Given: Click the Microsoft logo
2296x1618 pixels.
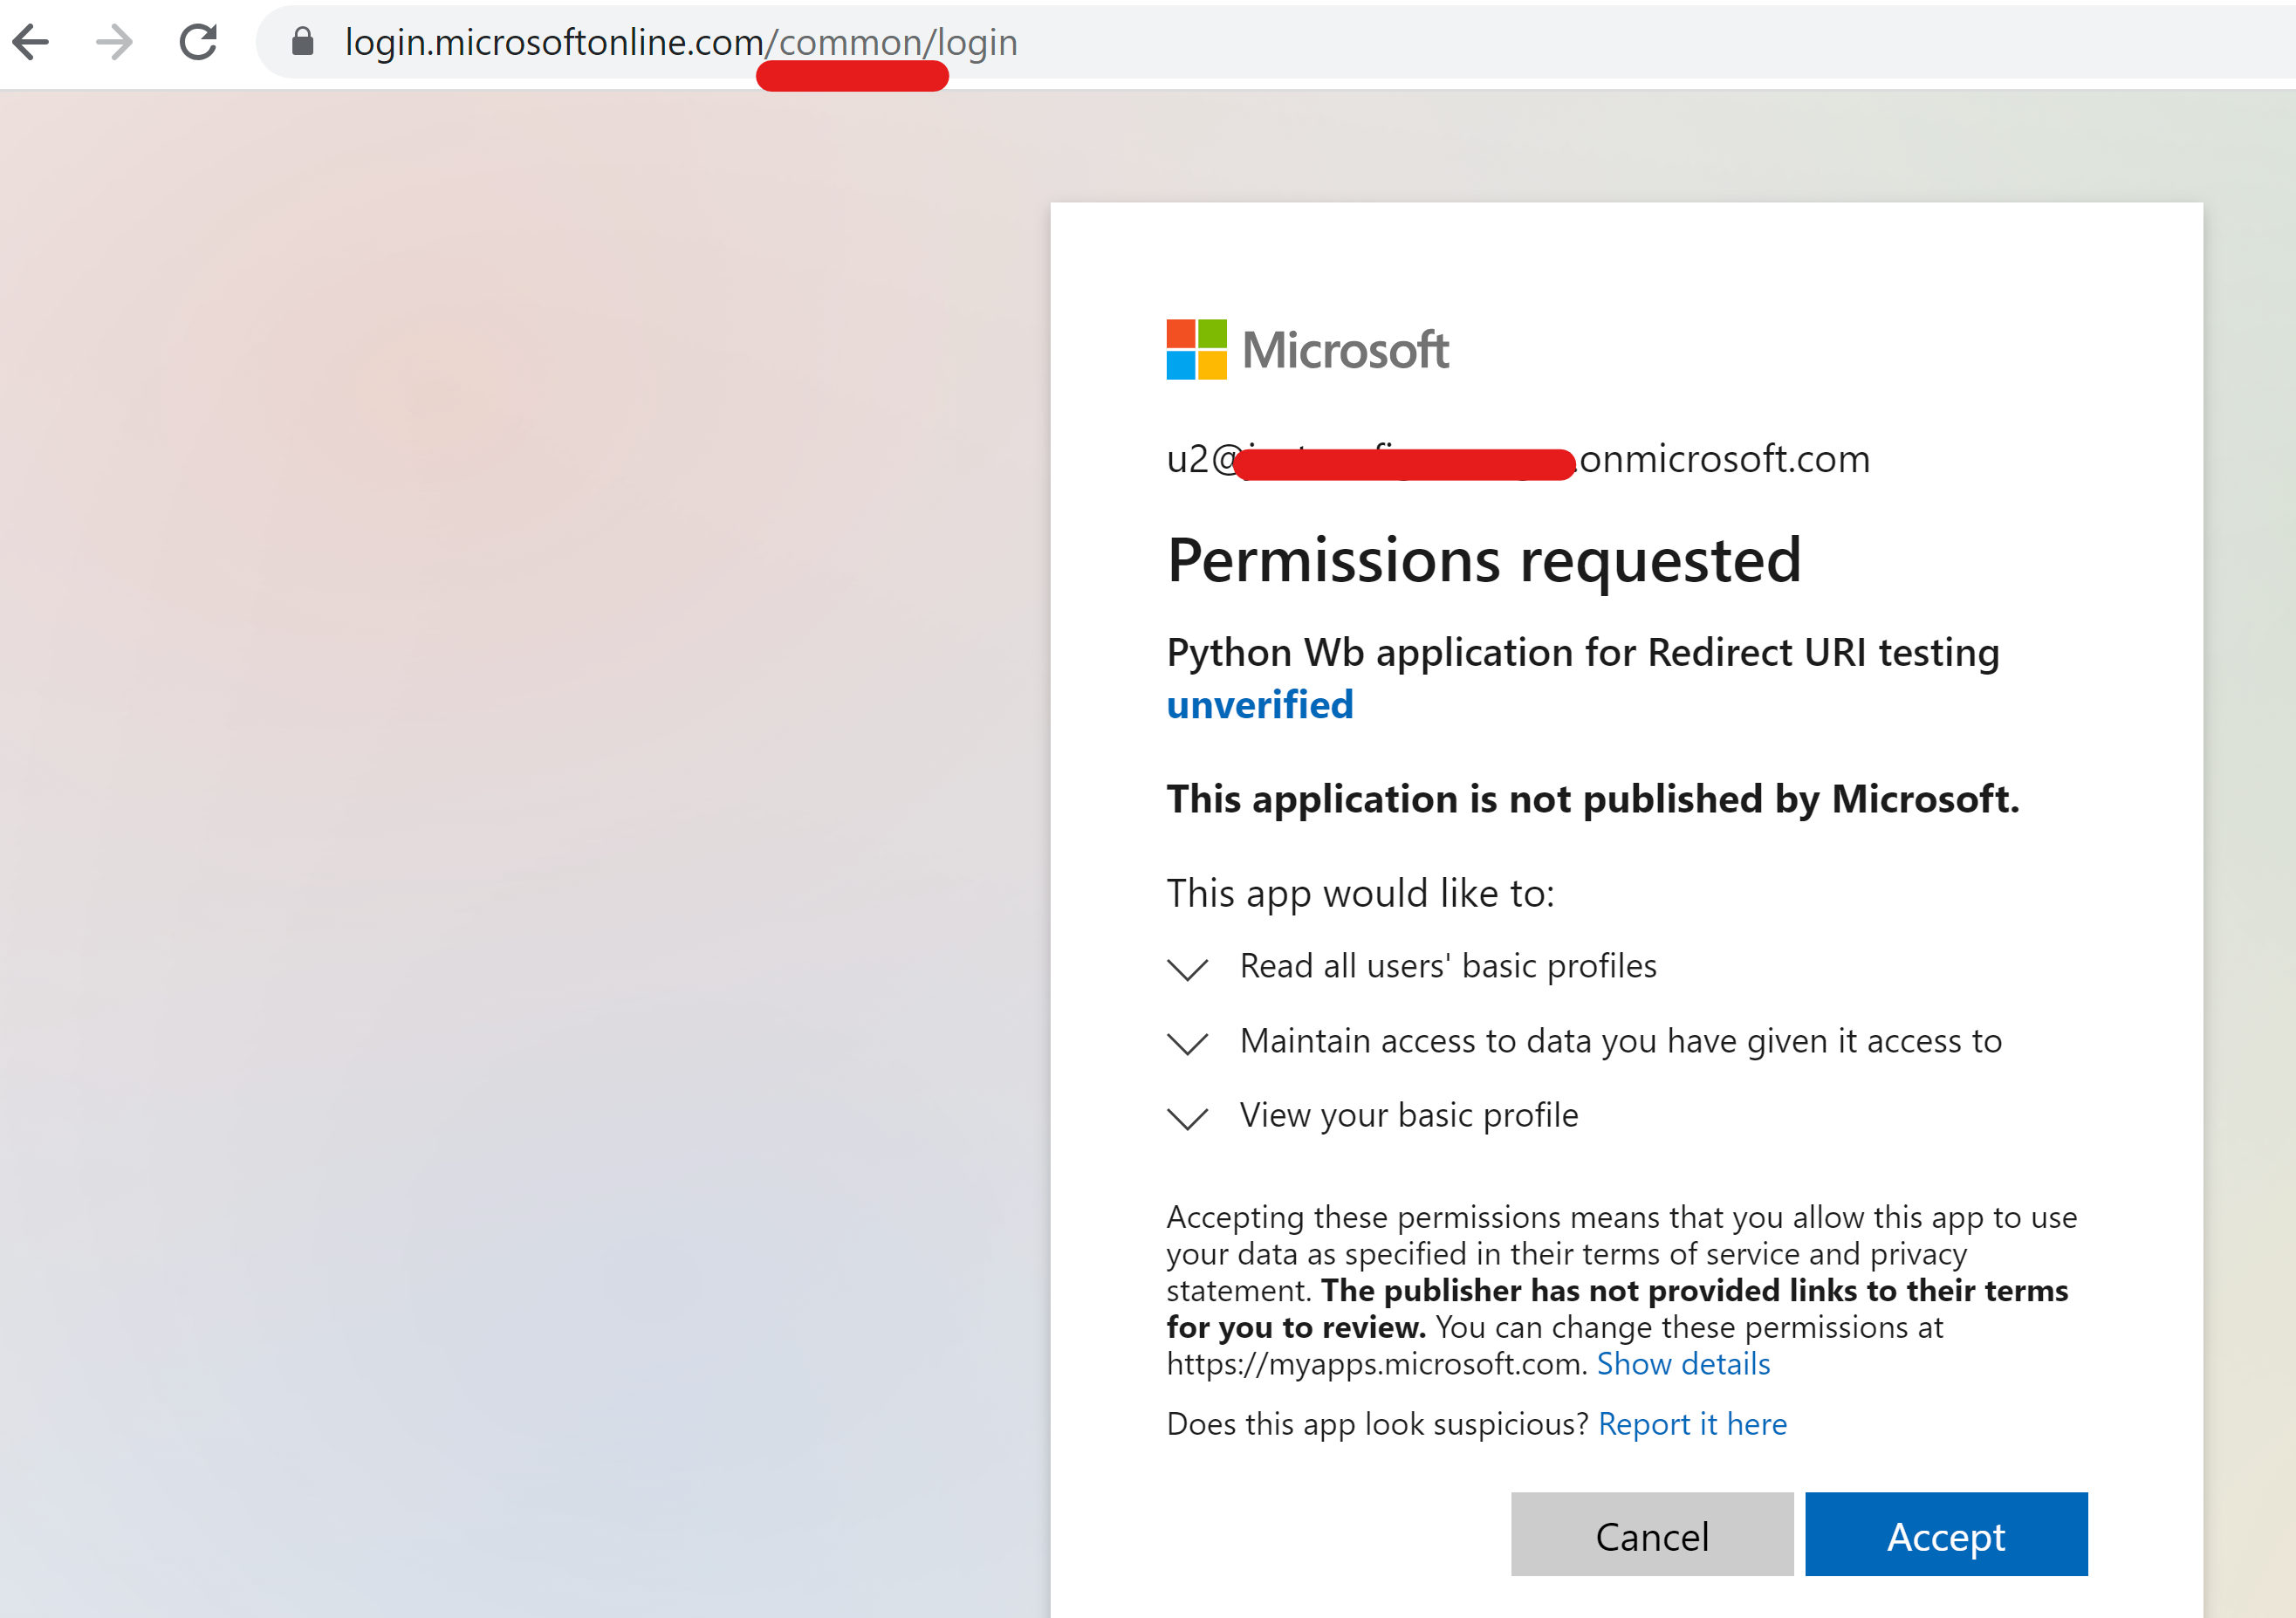Looking at the screenshot, I should pyautogui.click(x=1307, y=350).
